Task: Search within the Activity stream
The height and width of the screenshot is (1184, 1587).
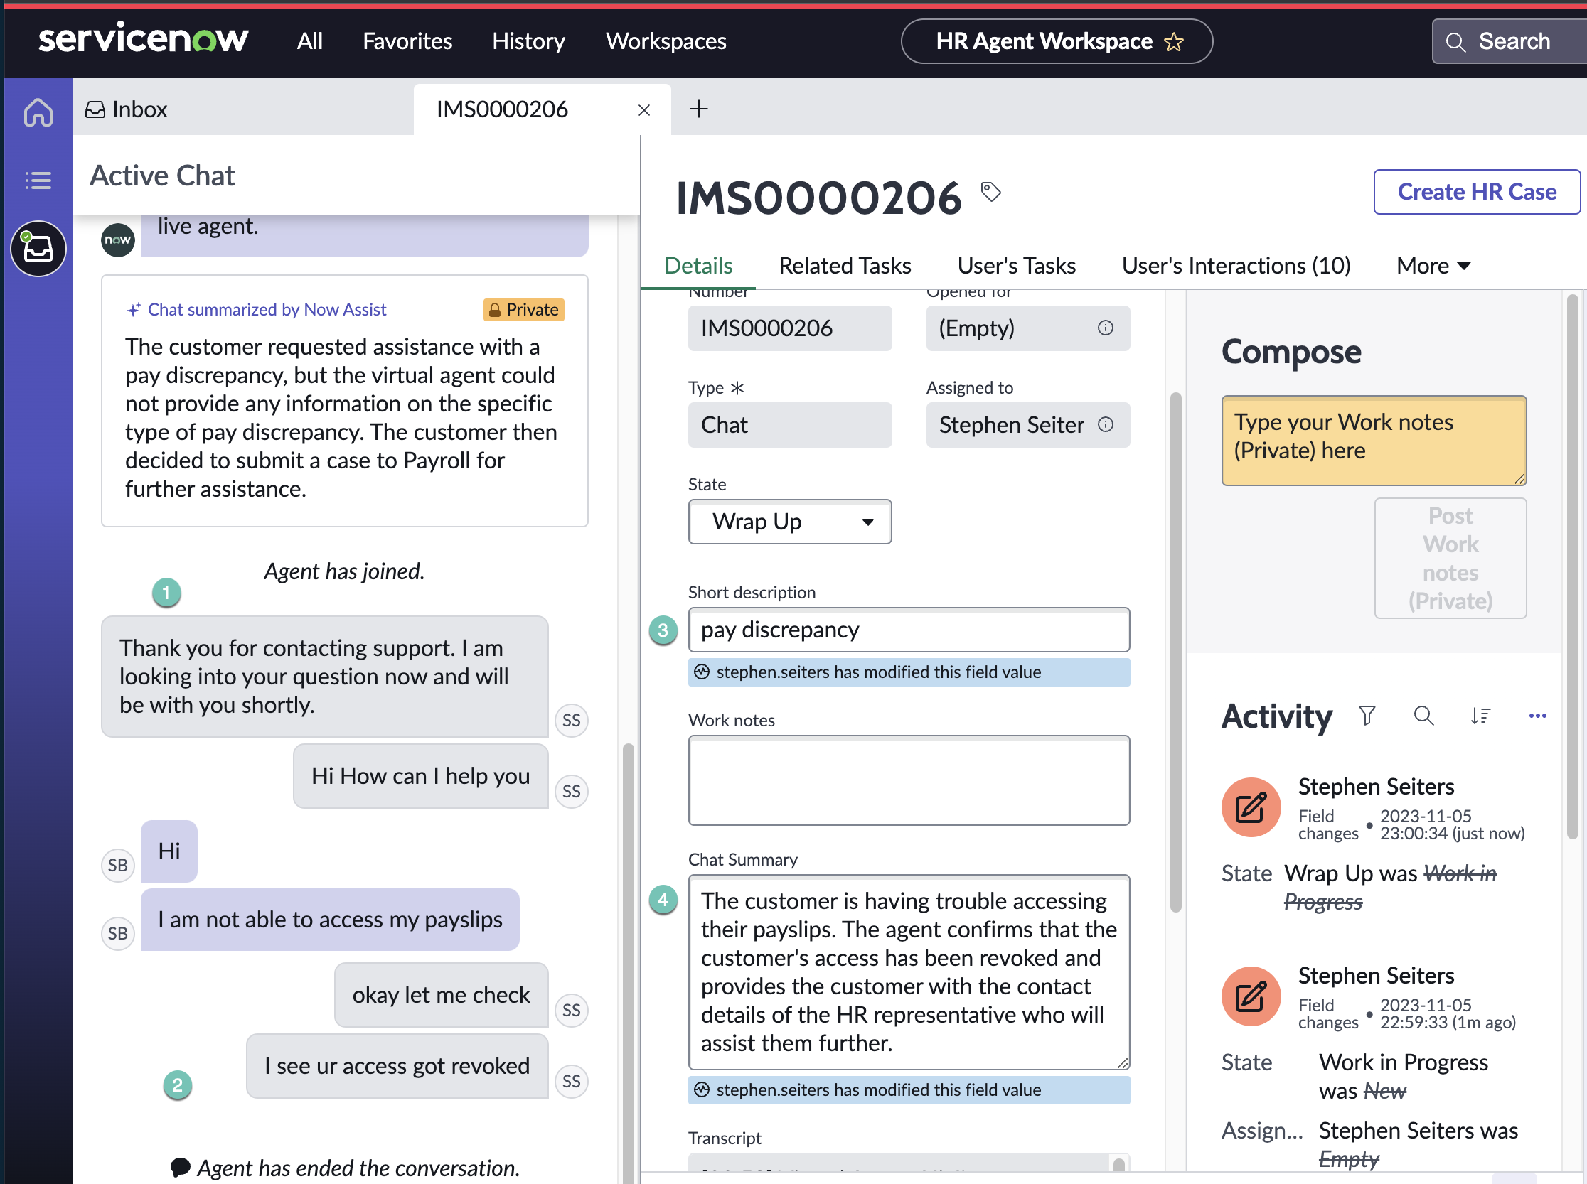Action: click(1423, 715)
